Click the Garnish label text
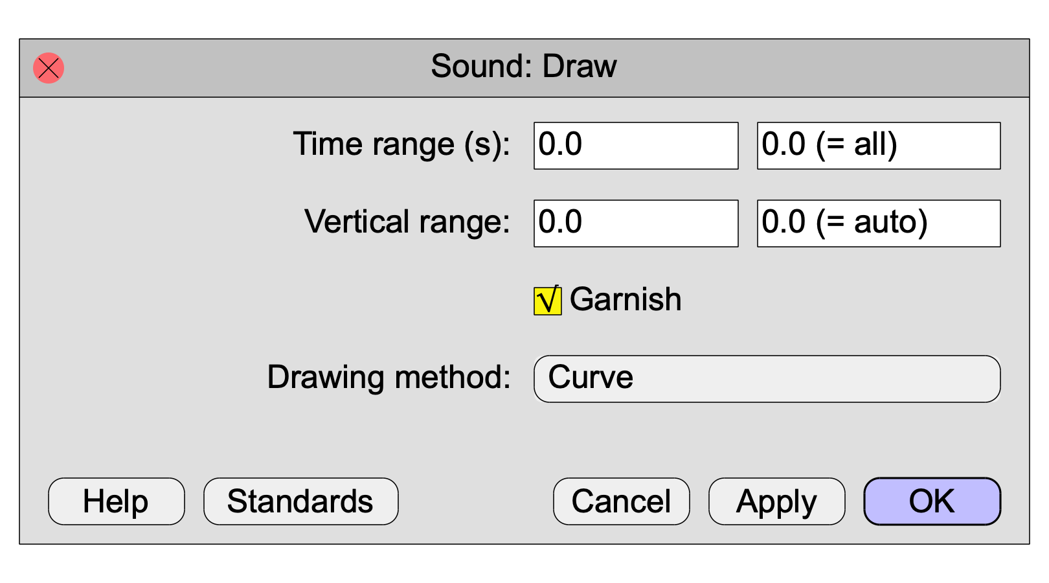This screenshot has height=583, width=1049. pyautogui.click(x=626, y=299)
